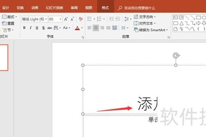Justify the text

click(108, 28)
